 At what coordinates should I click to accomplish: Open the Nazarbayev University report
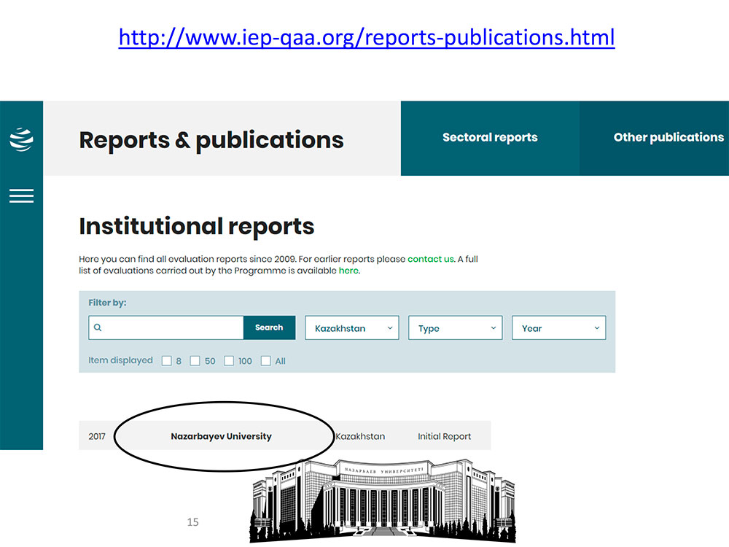(x=221, y=436)
